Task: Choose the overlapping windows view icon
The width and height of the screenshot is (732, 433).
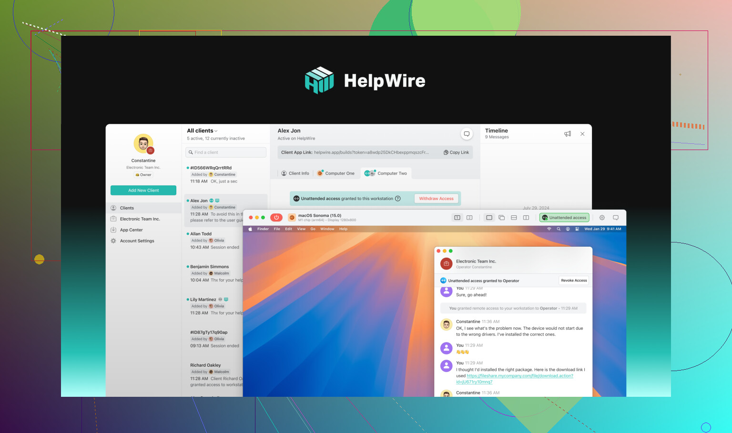Action: pos(501,218)
